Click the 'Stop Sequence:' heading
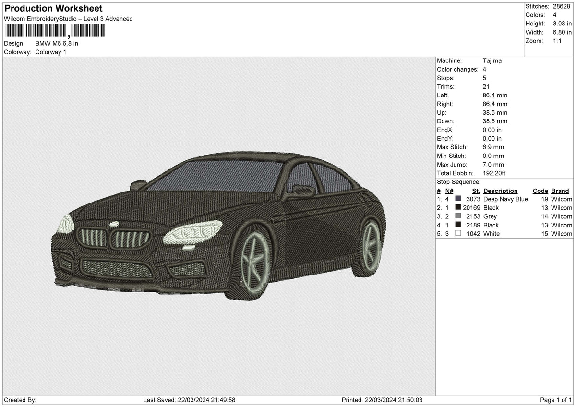Viewport: 576px width, 407px height. [458, 182]
